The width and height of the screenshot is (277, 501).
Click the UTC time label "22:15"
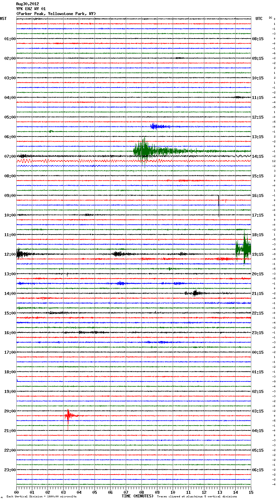tap(258, 313)
